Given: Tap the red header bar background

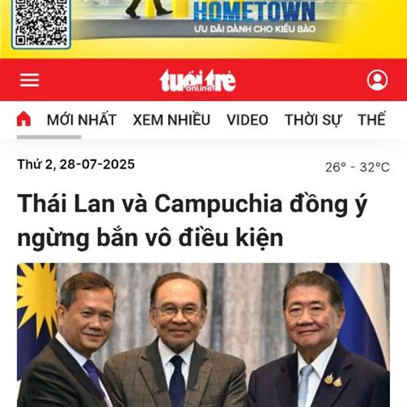Looking at the screenshot, I should pos(298,80).
